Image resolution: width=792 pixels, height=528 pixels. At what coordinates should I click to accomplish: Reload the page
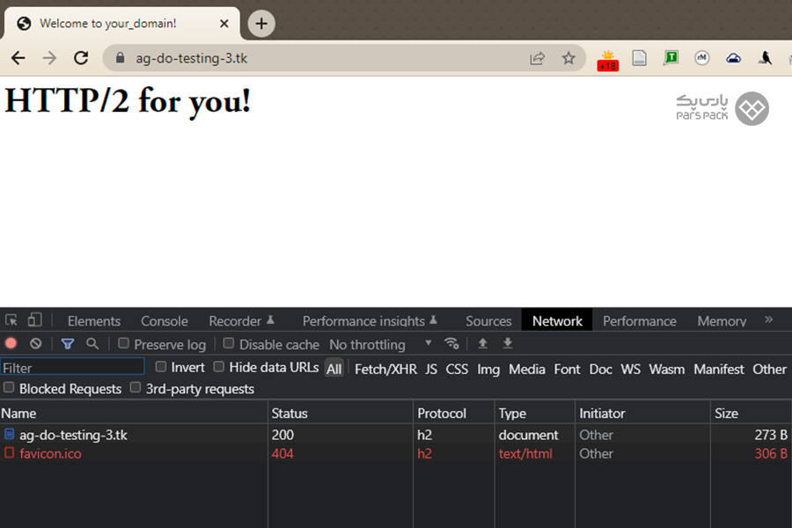click(81, 58)
